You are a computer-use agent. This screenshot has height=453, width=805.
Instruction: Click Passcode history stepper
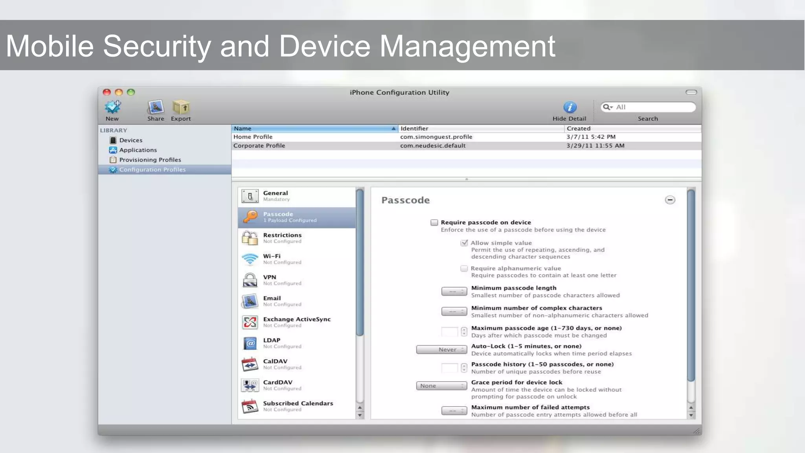464,368
